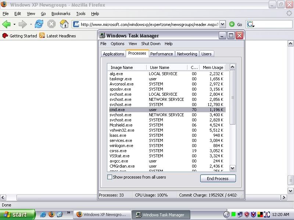Switch to Windows XP Newsgroups taskbar button
Image resolution: width=294 pixels, height=220 pixels.
coord(102,214)
